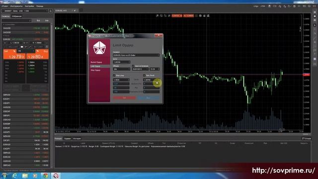Switch to the История tab in bottom panel
Screen dimensions: 318x179
coord(77,139)
